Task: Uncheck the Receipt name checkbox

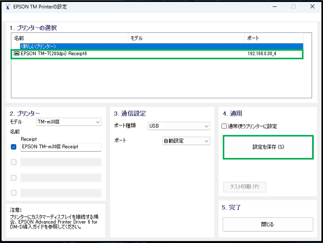Action: pyautogui.click(x=14, y=147)
